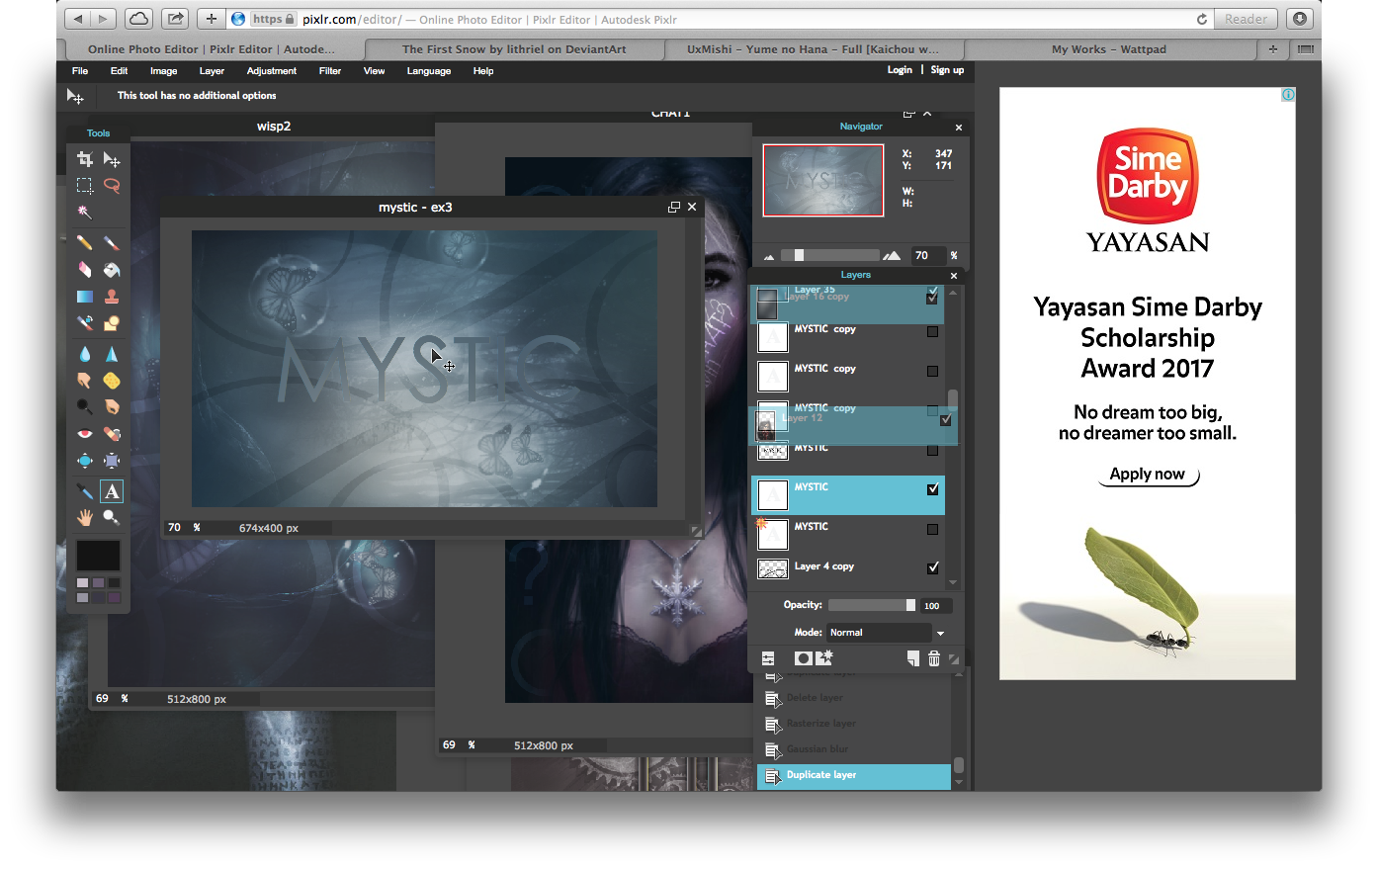Select the Blur droplet tool
This screenshot has height=869, width=1378.
pos(85,354)
